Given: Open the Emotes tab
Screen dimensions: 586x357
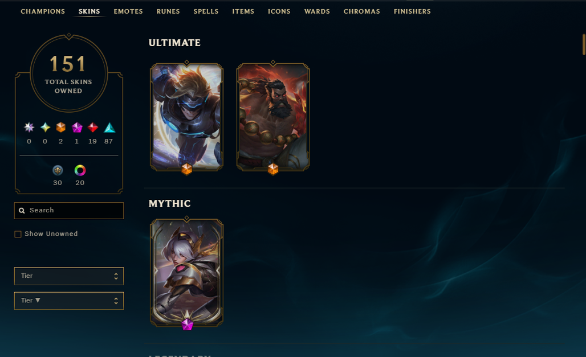Looking at the screenshot, I should point(128,11).
